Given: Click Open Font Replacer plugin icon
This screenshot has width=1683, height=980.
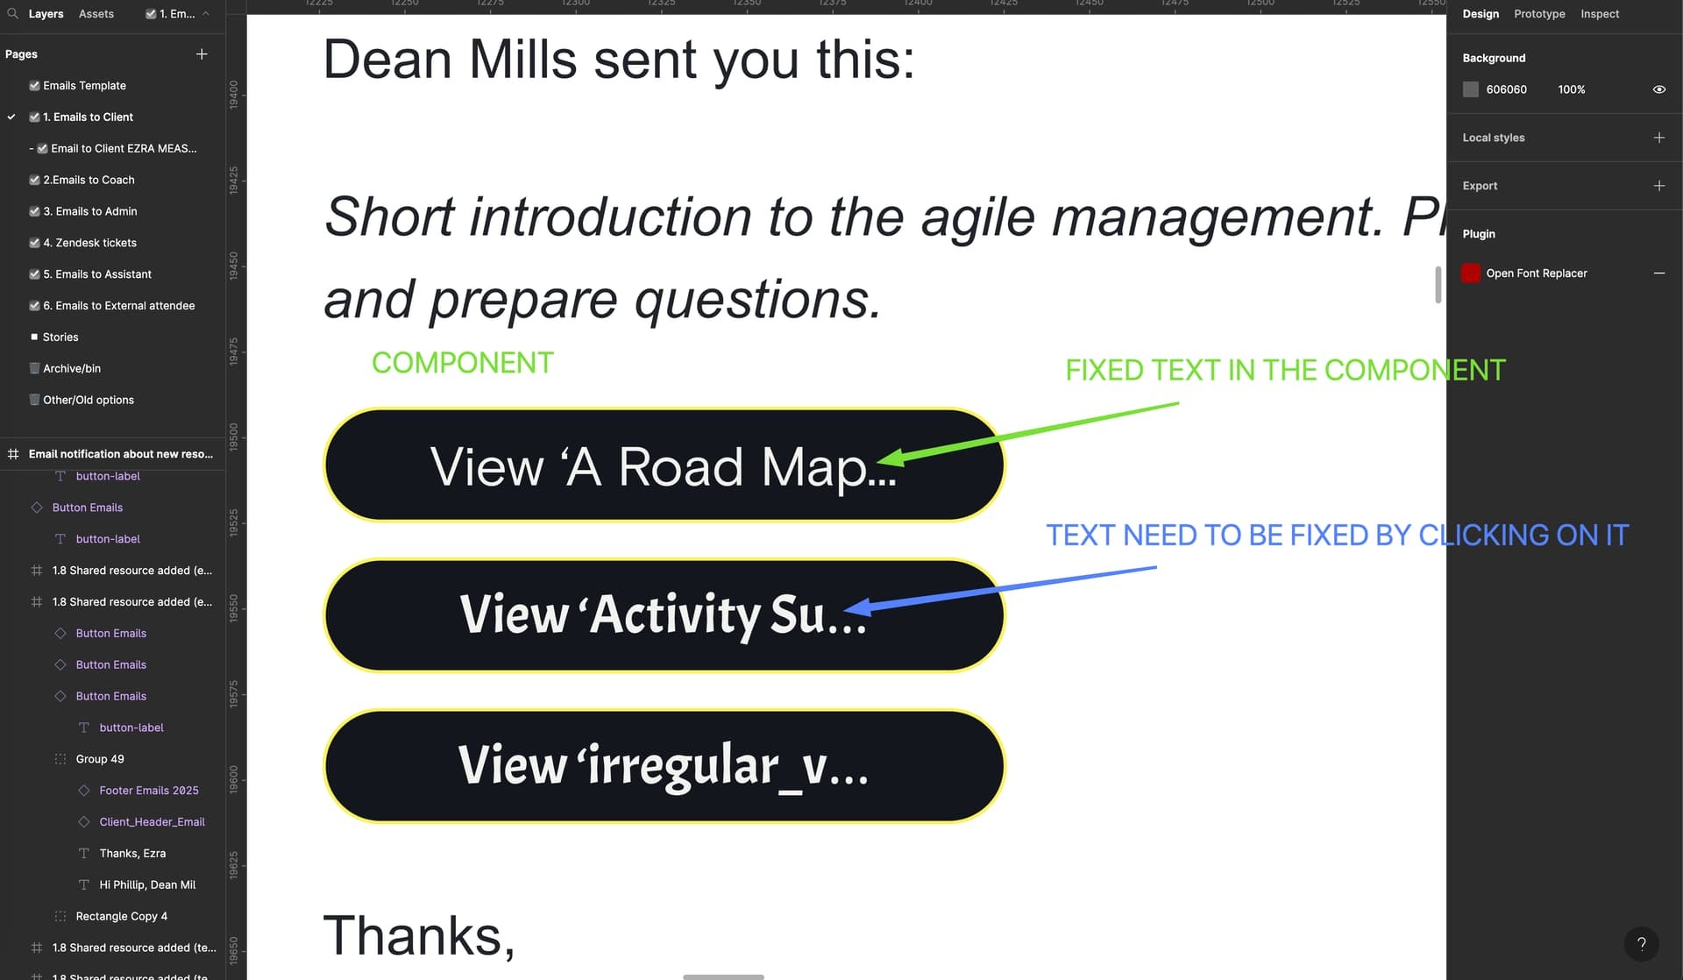Looking at the screenshot, I should tap(1471, 274).
